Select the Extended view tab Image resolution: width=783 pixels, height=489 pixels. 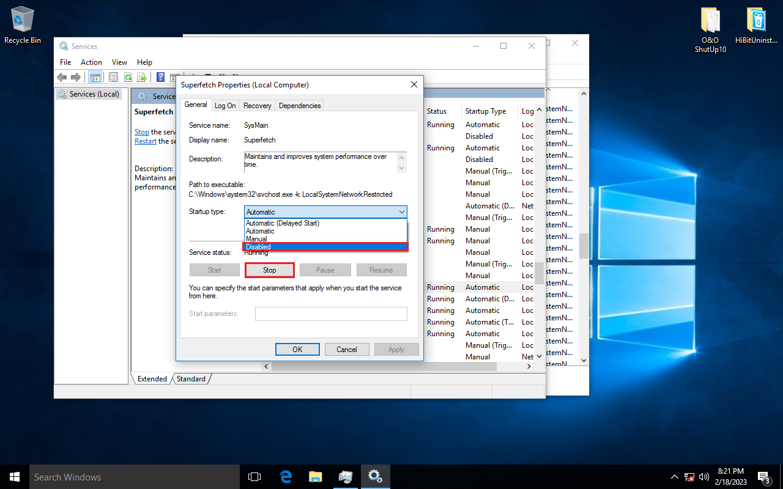pos(152,379)
